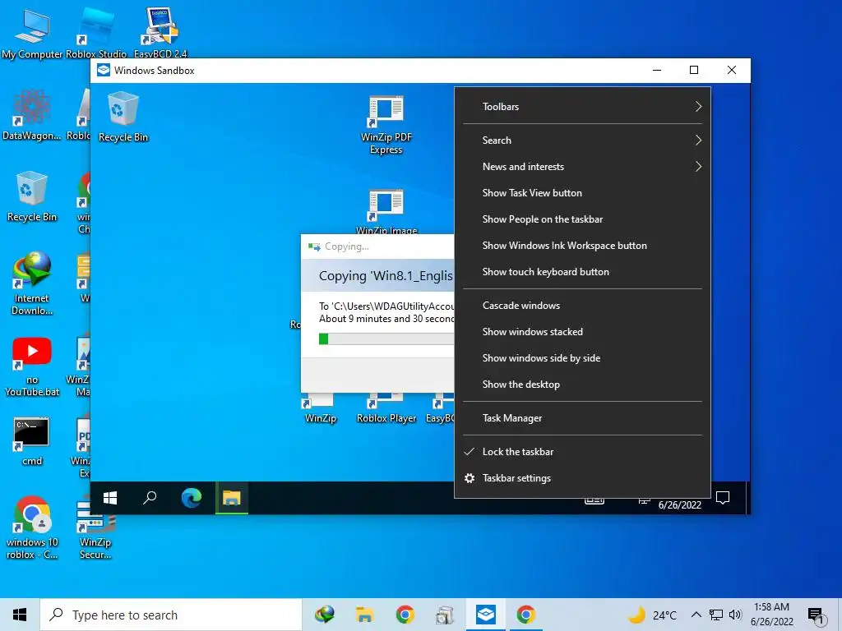Open Roblox Studio desktop shortcut
The width and height of the screenshot is (842, 631).
(x=96, y=33)
